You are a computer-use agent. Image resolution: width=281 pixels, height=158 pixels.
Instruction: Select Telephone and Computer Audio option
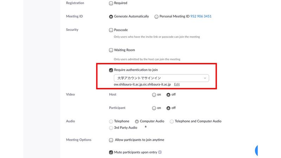coord(172,121)
